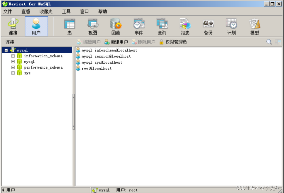284x193 pixels.
Task: Select mysql.infoschema@localhost user
Action: click(109, 50)
